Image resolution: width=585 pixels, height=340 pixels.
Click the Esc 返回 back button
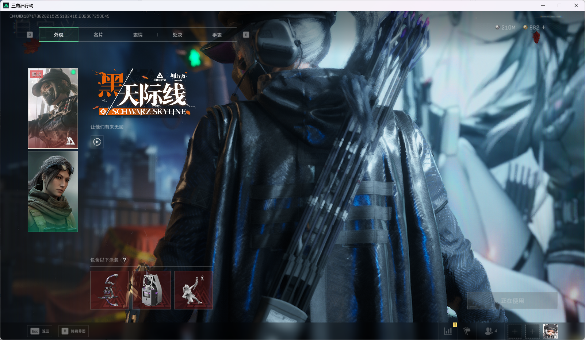pyautogui.click(x=40, y=331)
